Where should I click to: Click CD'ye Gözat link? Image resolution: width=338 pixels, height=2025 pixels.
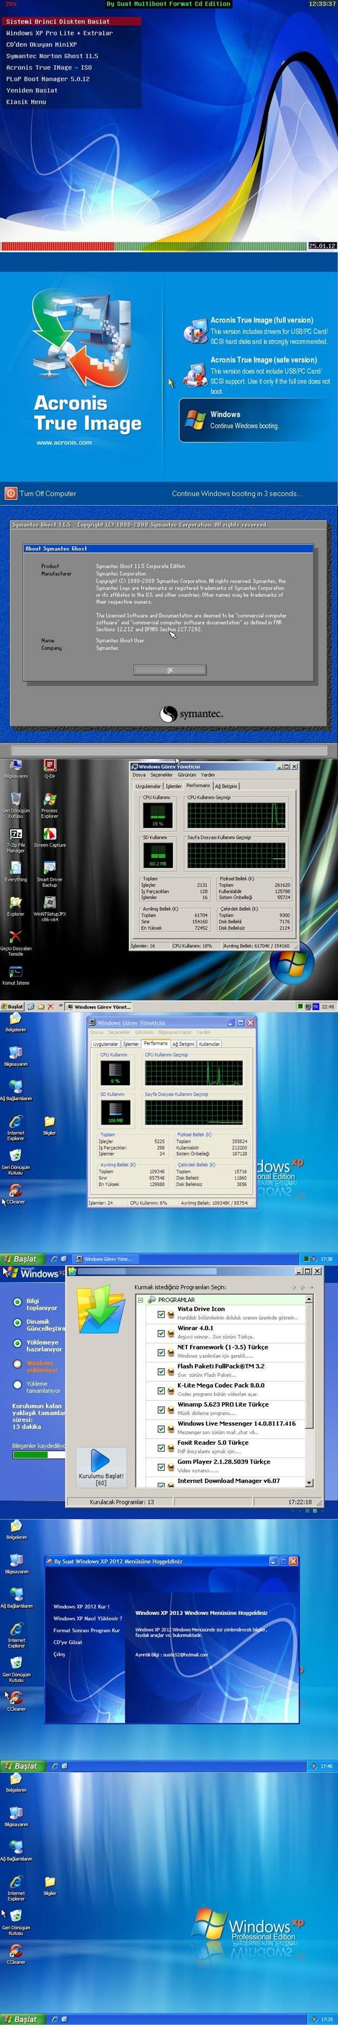(x=67, y=1642)
